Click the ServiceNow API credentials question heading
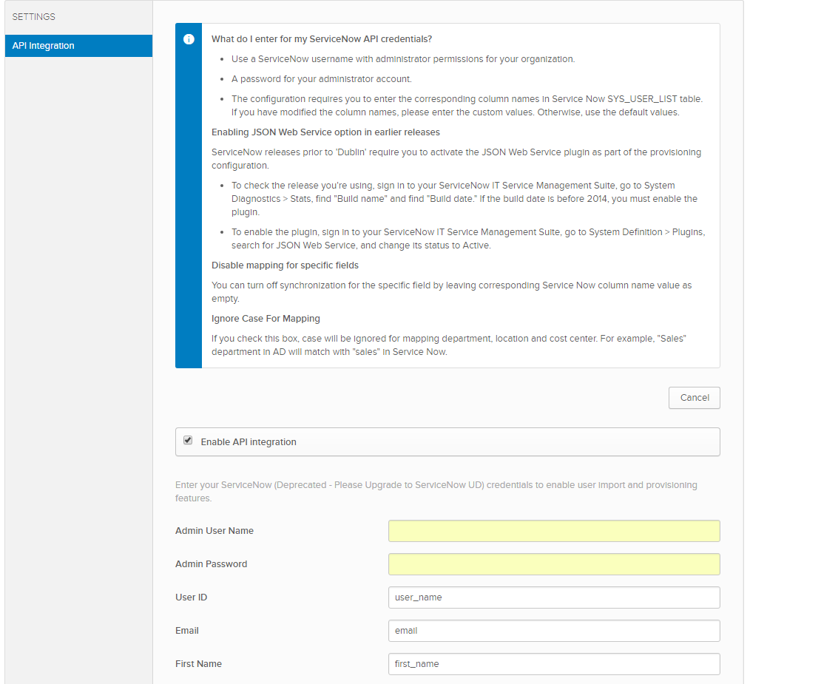 tap(322, 39)
